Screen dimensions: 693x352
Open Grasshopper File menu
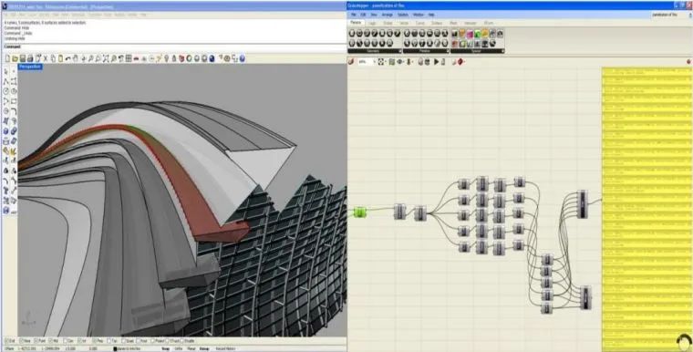click(354, 15)
